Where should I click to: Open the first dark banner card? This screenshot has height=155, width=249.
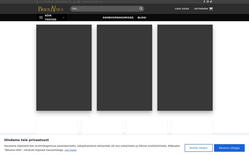click(x=64, y=68)
